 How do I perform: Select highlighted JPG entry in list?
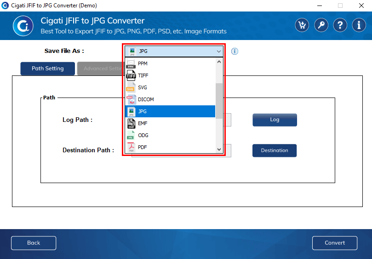pyautogui.click(x=170, y=111)
